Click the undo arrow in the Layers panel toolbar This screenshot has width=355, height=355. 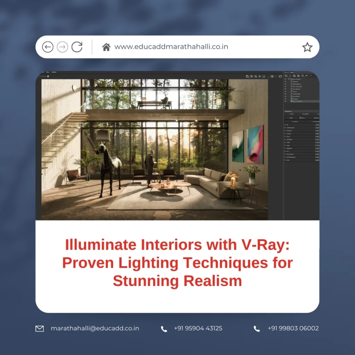click(x=306, y=76)
